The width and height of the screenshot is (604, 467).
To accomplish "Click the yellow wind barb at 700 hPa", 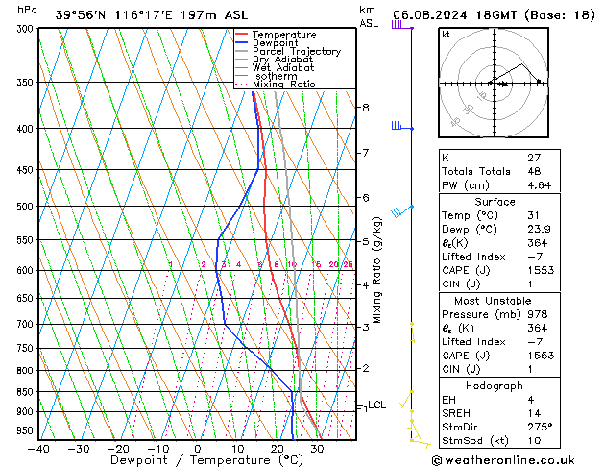I will [x=412, y=332].
